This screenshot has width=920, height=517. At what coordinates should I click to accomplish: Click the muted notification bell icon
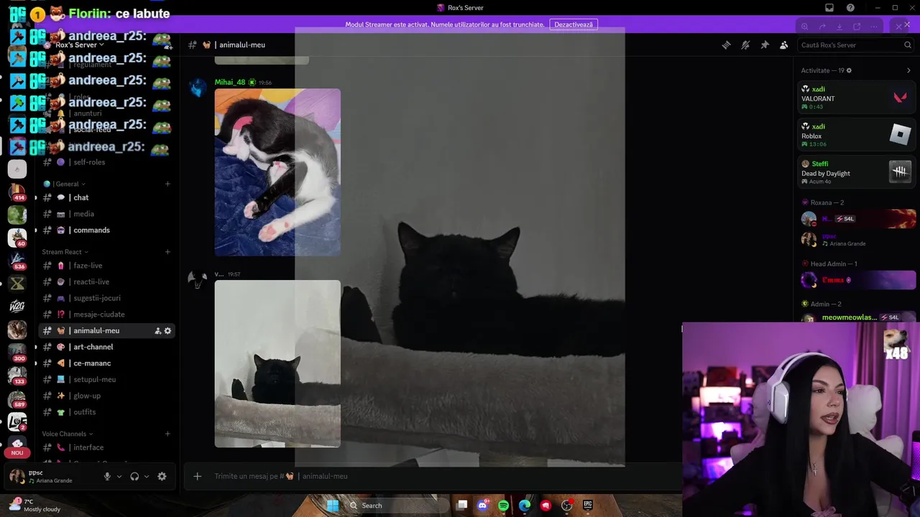pyautogui.click(x=745, y=45)
